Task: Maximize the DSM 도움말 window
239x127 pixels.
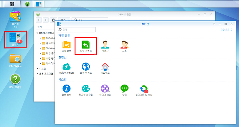Action: (x=205, y=14)
